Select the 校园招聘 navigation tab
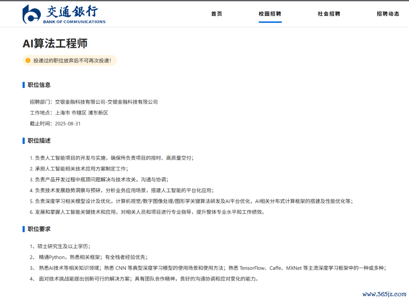The image size is (409, 300). tap(270, 14)
